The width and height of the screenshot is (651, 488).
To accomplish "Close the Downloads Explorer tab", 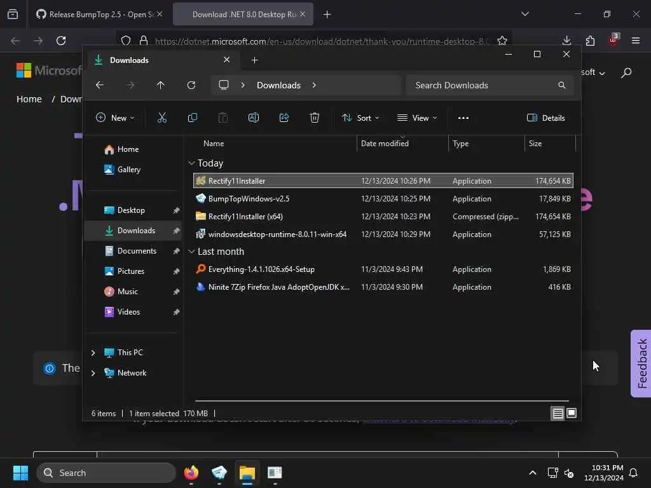I will pyautogui.click(x=227, y=60).
